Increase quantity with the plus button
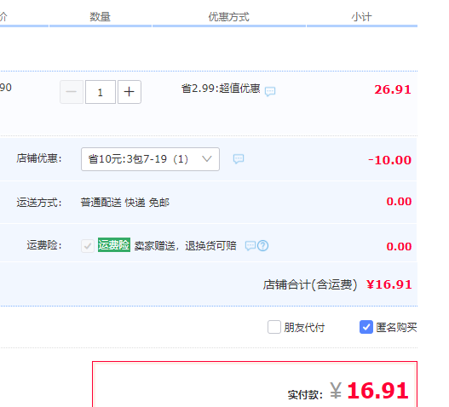The image size is (449, 407). tap(130, 92)
